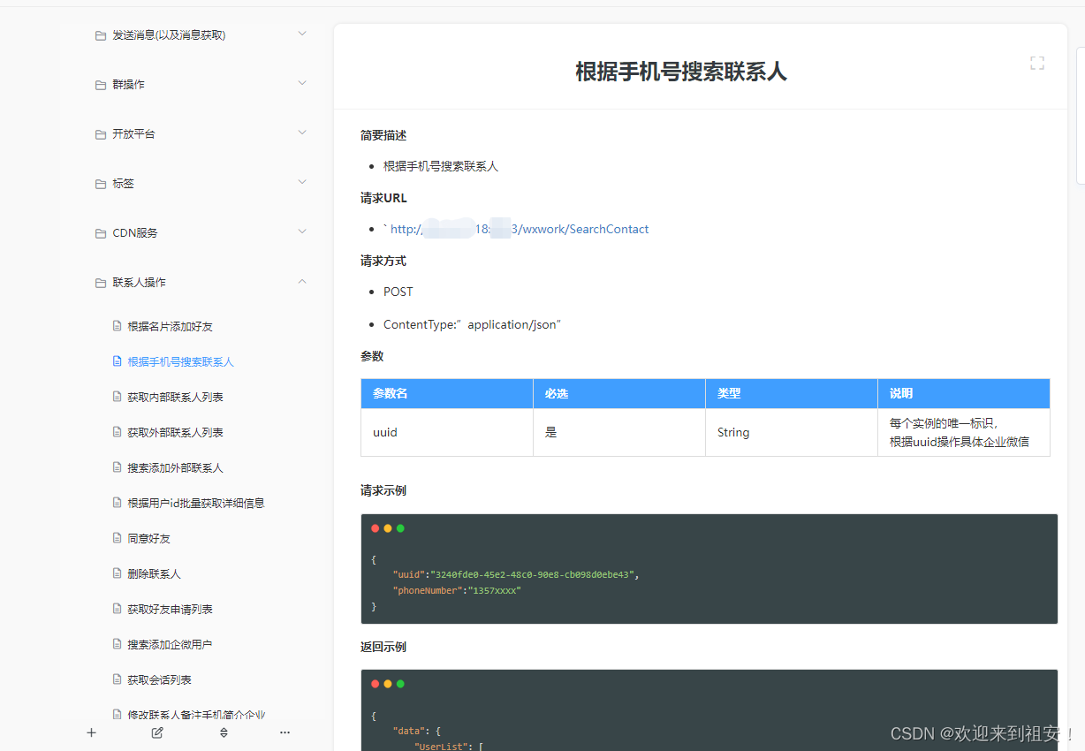Viewport: 1085px width, 751px height.
Task: Expand the 开放平台 section
Action: click(302, 133)
